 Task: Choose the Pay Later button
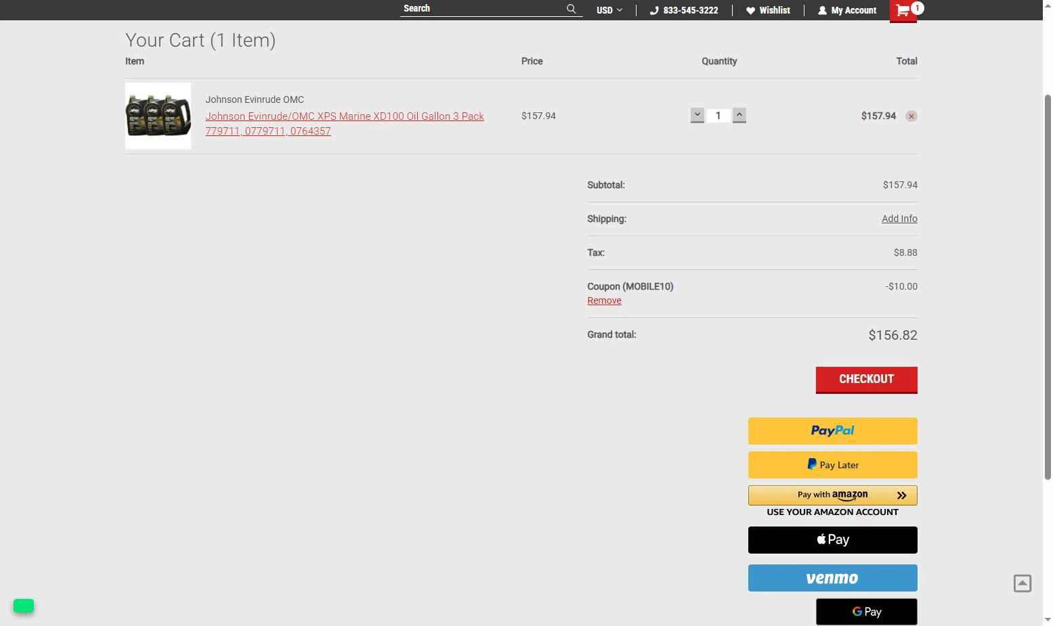pos(833,465)
